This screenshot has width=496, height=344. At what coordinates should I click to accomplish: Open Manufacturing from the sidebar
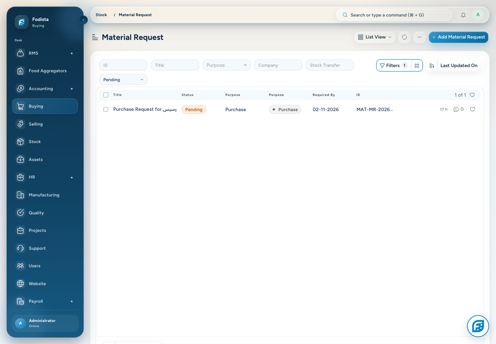coord(45,195)
